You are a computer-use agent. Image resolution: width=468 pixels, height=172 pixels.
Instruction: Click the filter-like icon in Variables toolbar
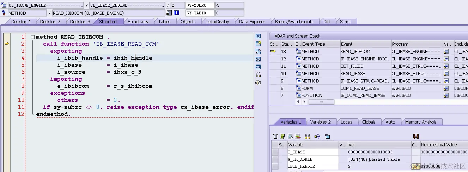coord(327,136)
